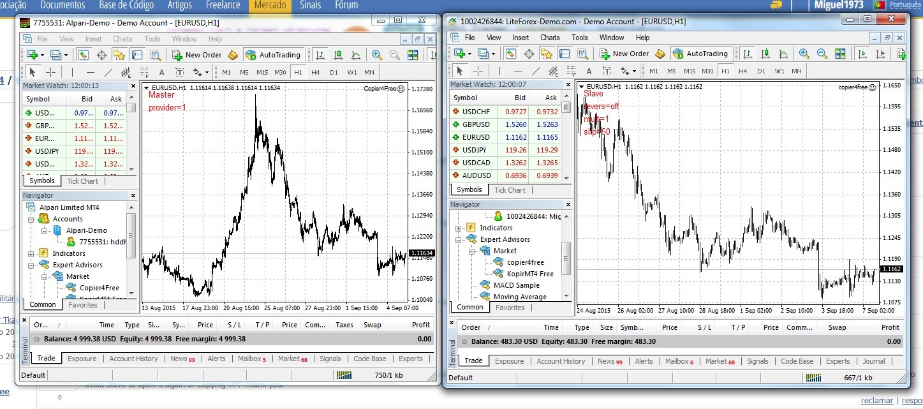Select equidistant channel tool in LiteForex window

(x=553, y=71)
